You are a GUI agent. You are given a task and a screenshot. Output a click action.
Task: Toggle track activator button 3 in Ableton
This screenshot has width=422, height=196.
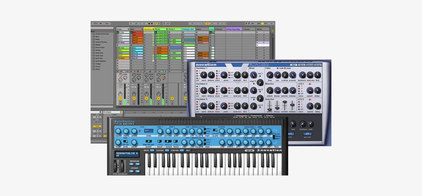click(x=146, y=99)
